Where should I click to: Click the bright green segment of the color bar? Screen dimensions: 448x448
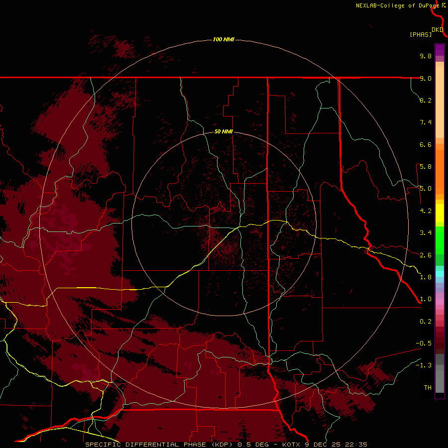(x=440, y=240)
